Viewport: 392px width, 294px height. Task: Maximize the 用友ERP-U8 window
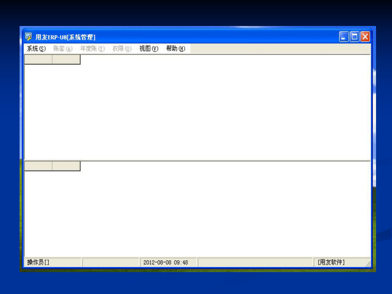[x=354, y=37]
